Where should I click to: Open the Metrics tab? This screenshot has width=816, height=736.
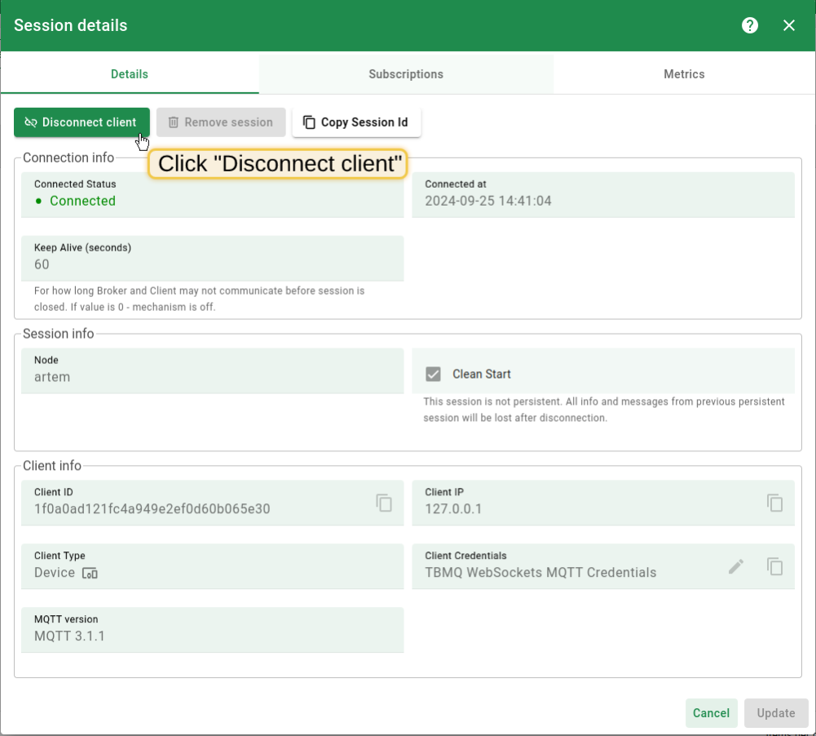(683, 73)
